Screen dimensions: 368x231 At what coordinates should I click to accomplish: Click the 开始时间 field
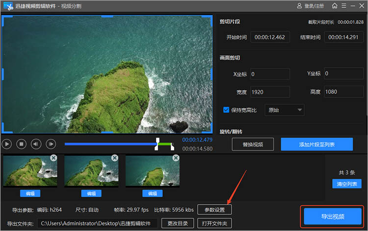point(270,37)
